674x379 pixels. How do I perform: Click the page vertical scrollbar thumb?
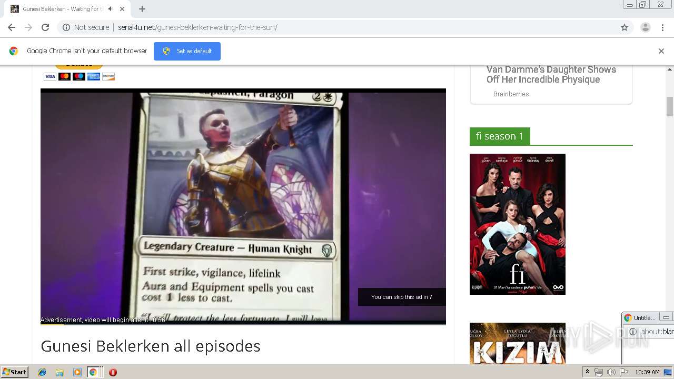tap(670, 106)
